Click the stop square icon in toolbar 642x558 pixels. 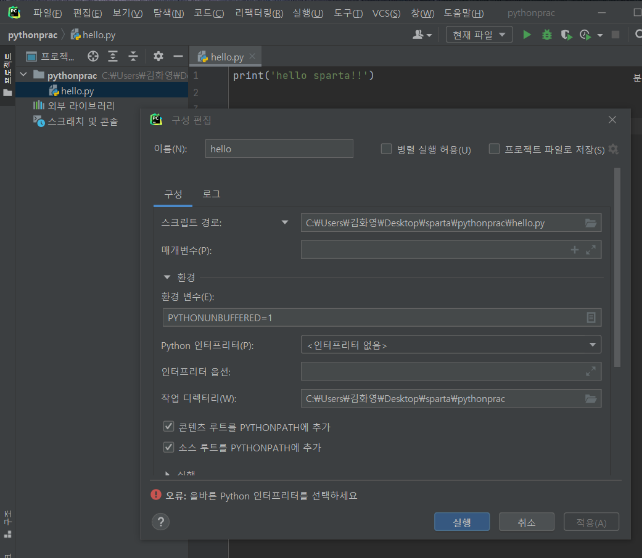615,35
